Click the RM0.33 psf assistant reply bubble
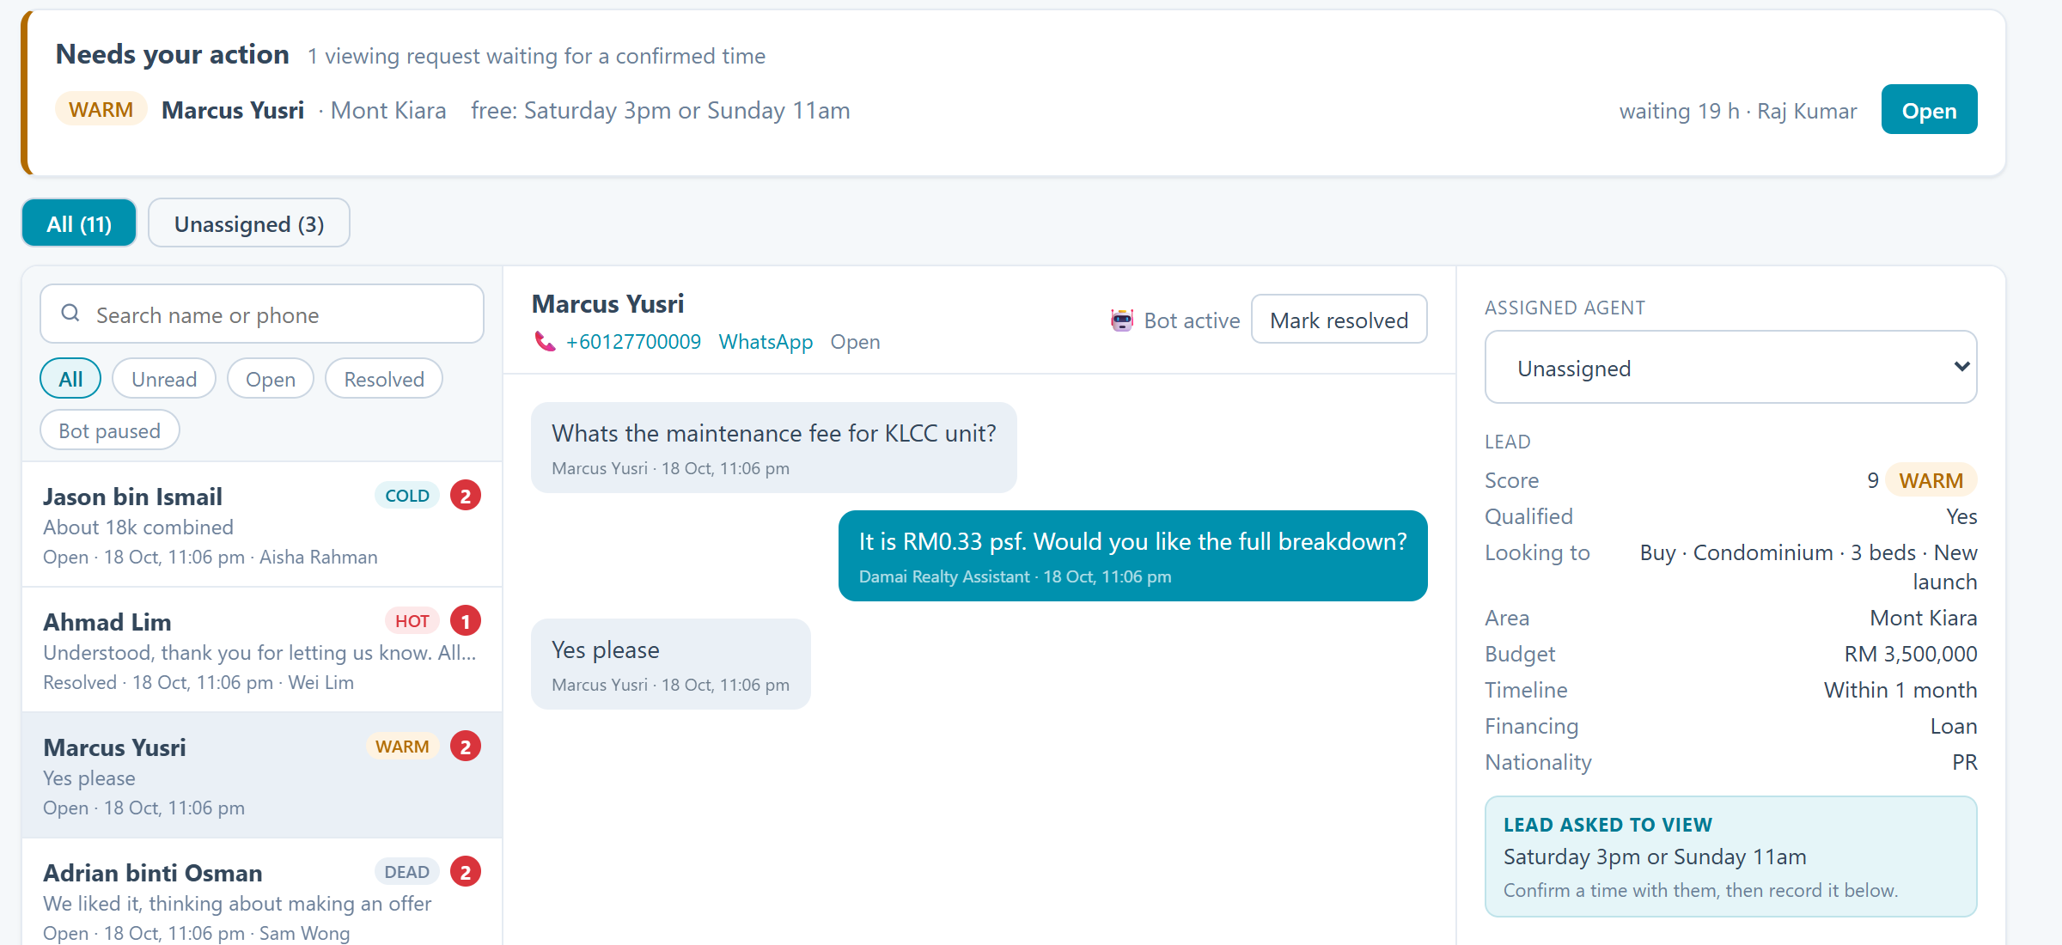The image size is (2062, 945). click(1132, 556)
